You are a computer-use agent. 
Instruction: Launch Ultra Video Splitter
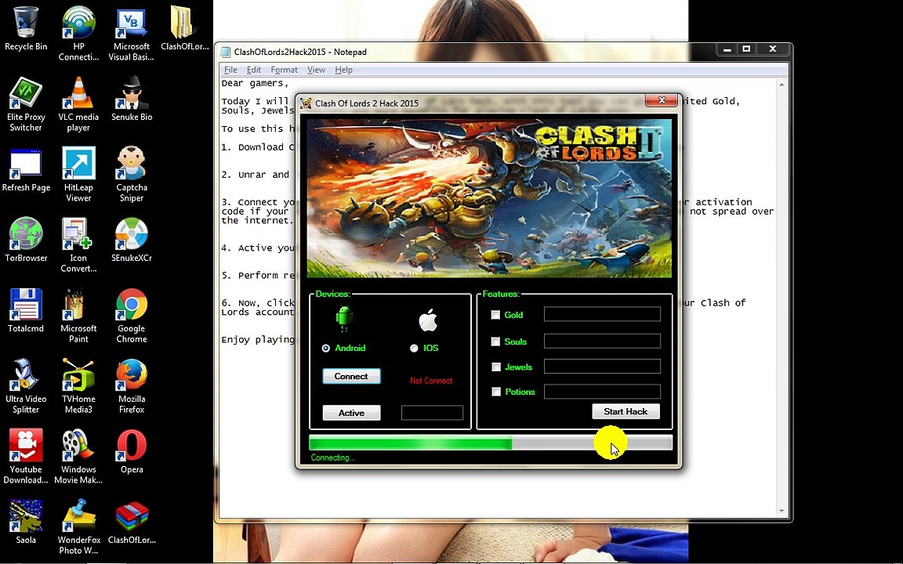pyautogui.click(x=25, y=386)
